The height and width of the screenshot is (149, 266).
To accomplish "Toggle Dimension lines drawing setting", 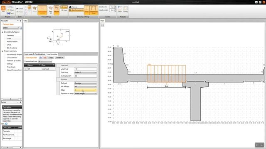I will tap(94, 10).
